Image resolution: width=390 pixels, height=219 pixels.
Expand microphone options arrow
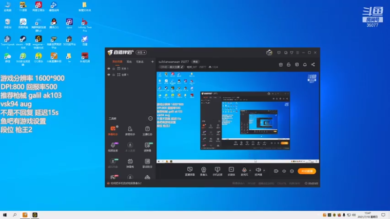pyautogui.click(x=250, y=171)
